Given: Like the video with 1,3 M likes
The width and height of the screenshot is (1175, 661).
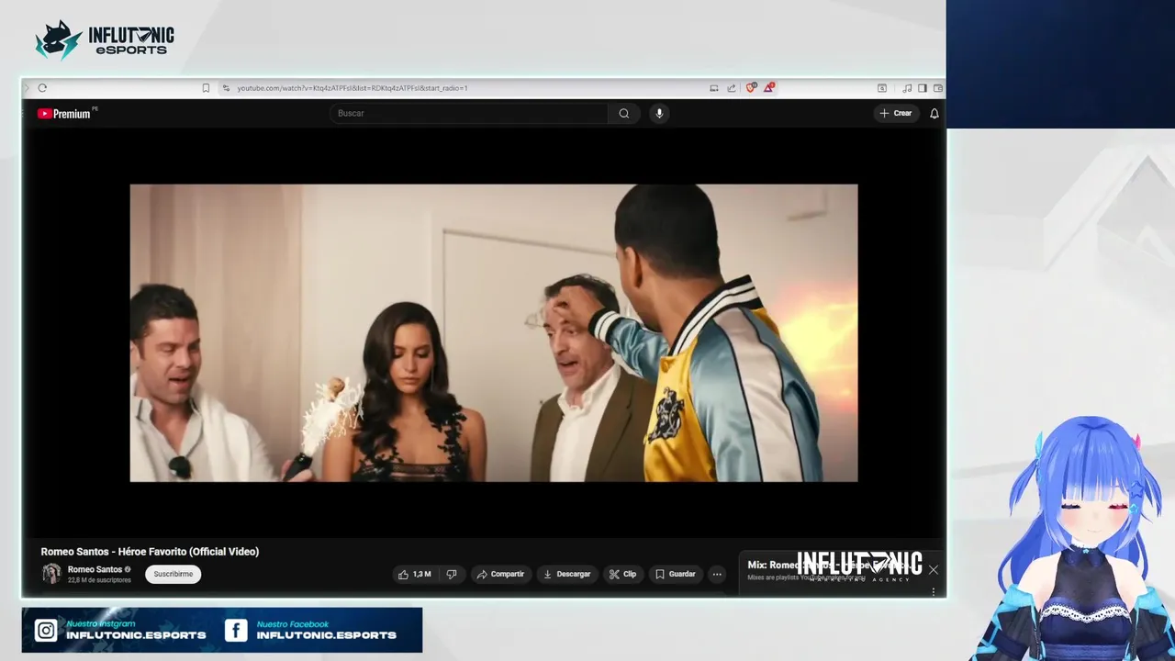Looking at the screenshot, I should [414, 574].
